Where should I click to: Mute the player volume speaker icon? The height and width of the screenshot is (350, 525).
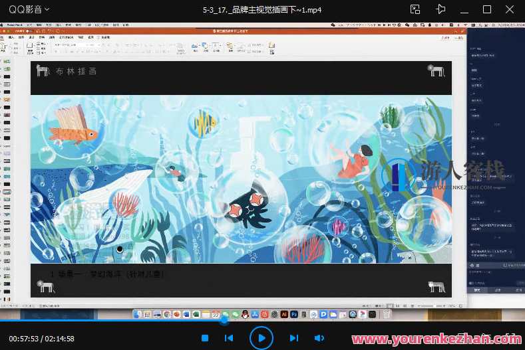pos(318,338)
